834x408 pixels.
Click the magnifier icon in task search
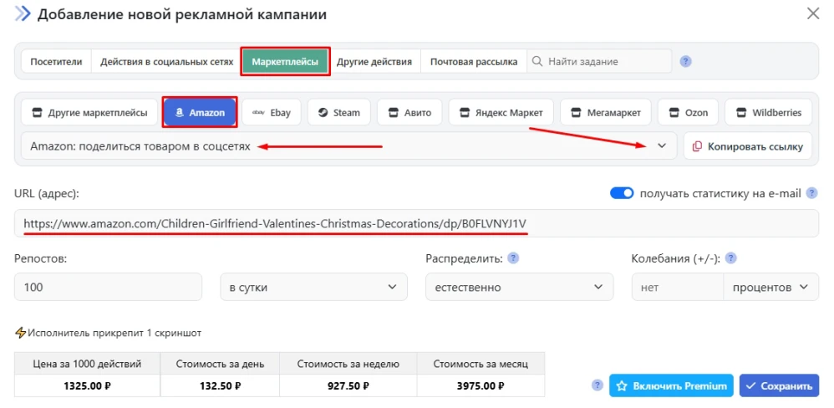click(x=537, y=62)
